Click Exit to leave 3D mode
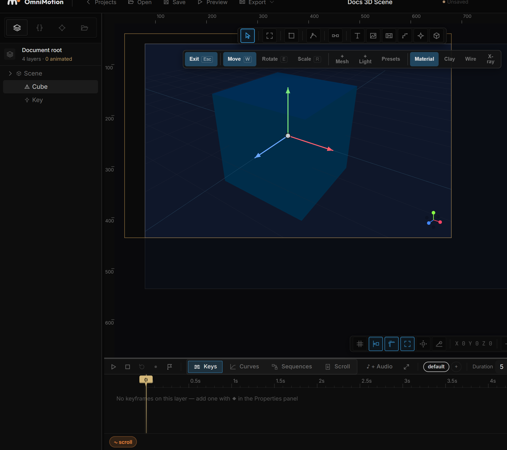Viewport: 507px width, 450px height. tap(201, 59)
